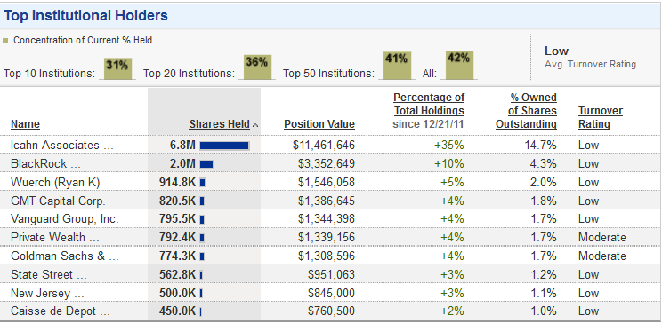662x323 pixels.
Task: Select the Top 10 Institutions 31% bar
Action: 117,68
